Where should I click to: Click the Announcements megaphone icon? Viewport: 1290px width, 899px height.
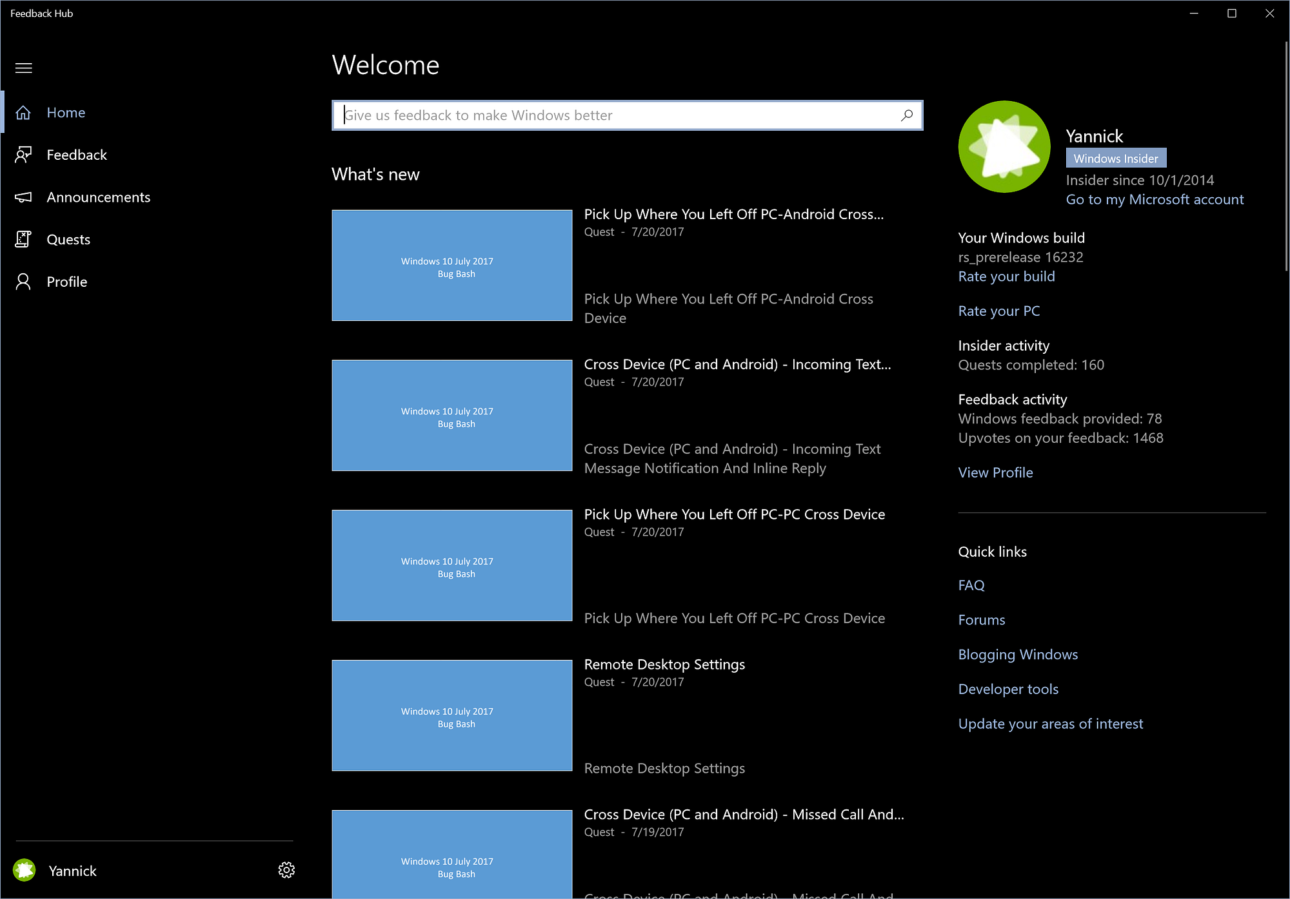[x=23, y=197]
